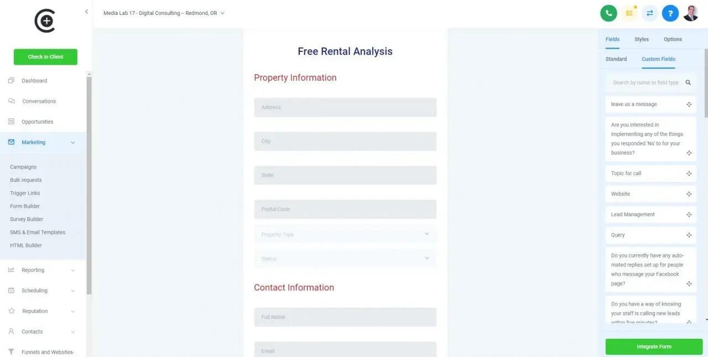Click the custom fields panel scrollbar

[706, 83]
